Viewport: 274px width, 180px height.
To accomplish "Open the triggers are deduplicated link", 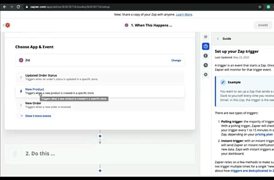I will pyautogui.click(x=252, y=171).
